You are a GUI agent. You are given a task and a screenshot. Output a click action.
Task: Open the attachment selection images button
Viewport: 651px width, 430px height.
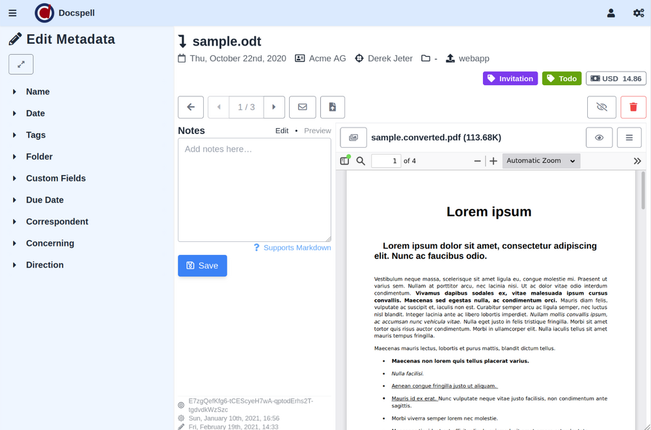[353, 138]
